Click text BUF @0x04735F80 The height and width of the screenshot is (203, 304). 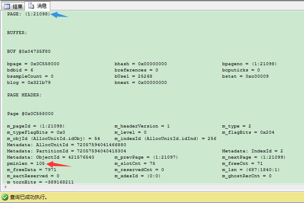29,51
